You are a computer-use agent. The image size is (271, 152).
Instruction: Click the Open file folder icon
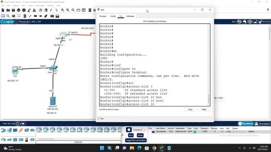click(8, 10)
